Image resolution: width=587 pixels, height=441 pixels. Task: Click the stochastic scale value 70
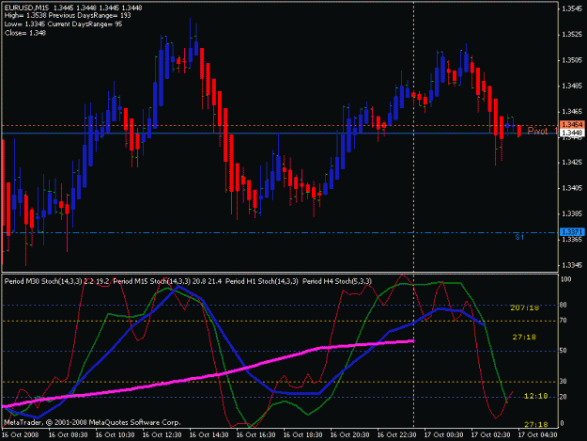click(x=564, y=321)
